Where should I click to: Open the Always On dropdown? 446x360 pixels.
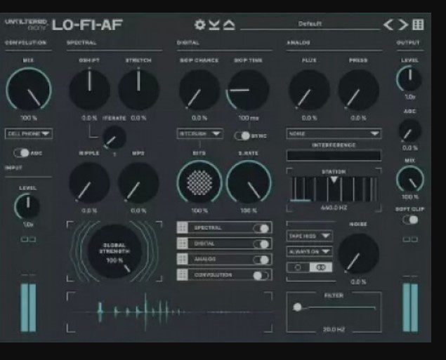309,251
